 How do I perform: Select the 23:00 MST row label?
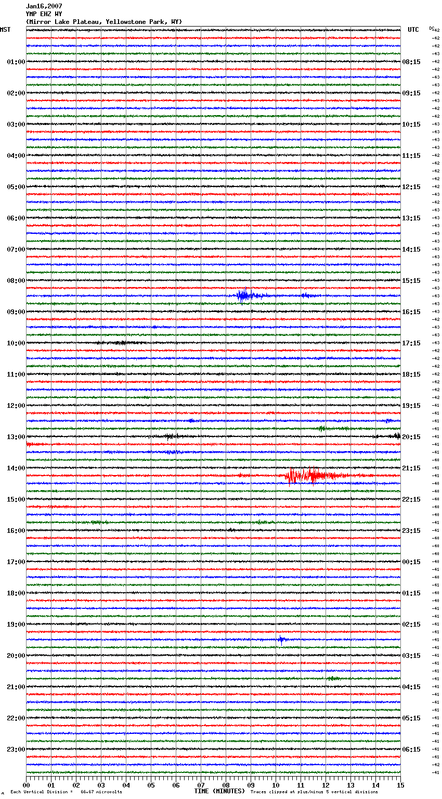click(16, 750)
